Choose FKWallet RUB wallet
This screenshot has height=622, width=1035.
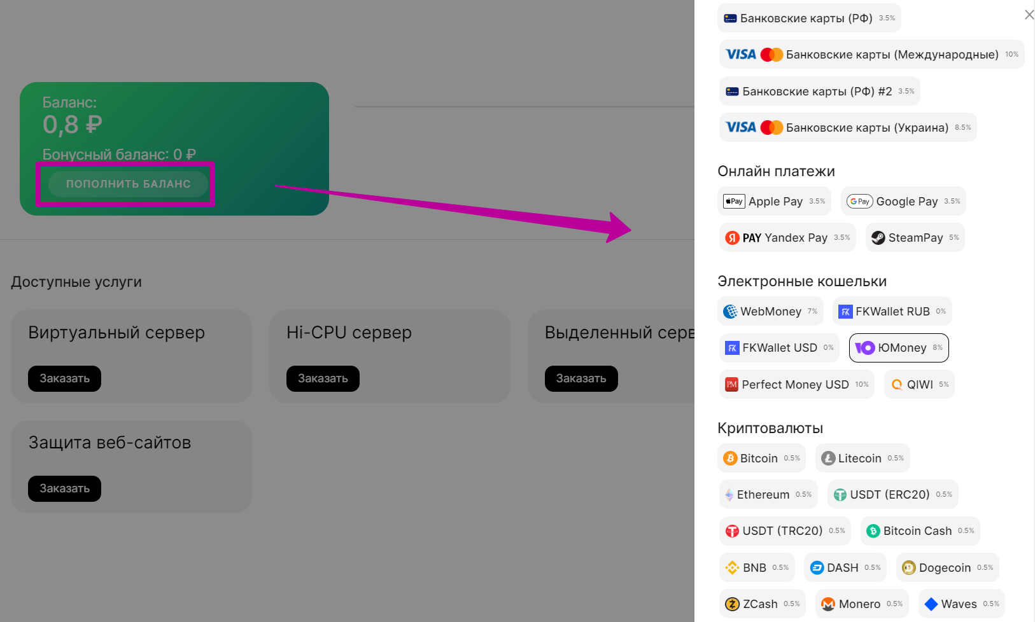coord(892,311)
